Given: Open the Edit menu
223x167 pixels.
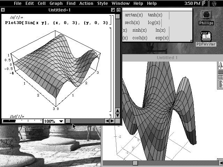Looking at the screenshot, I should tap(30, 3).
